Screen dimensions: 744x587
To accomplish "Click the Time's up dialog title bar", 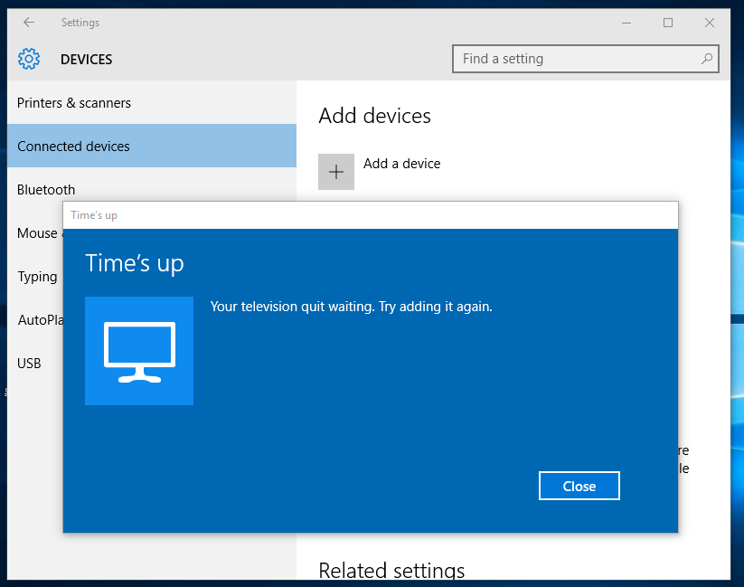I will pyautogui.click(x=371, y=215).
